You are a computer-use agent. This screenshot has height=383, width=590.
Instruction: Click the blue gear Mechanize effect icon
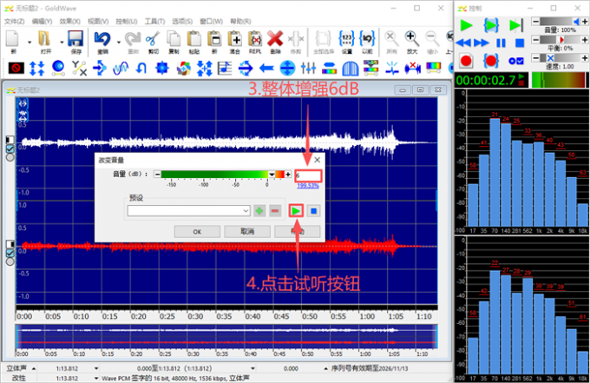[162, 68]
